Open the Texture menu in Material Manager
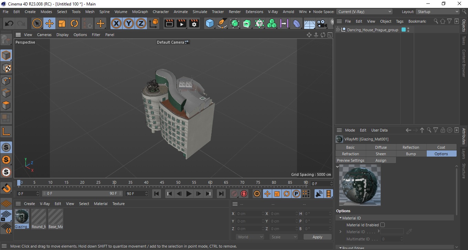This screenshot has width=468, height=250. click(x=118, y=204)
